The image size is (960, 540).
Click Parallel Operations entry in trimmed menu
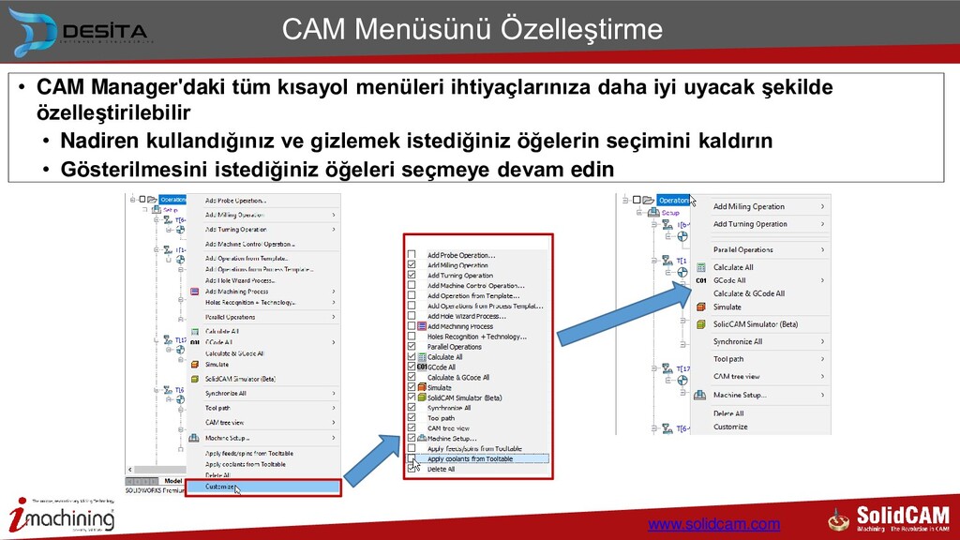(x=743, y=249)
